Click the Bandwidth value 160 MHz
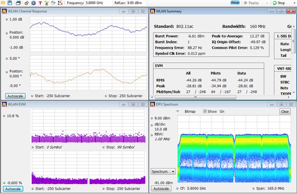 257,26
